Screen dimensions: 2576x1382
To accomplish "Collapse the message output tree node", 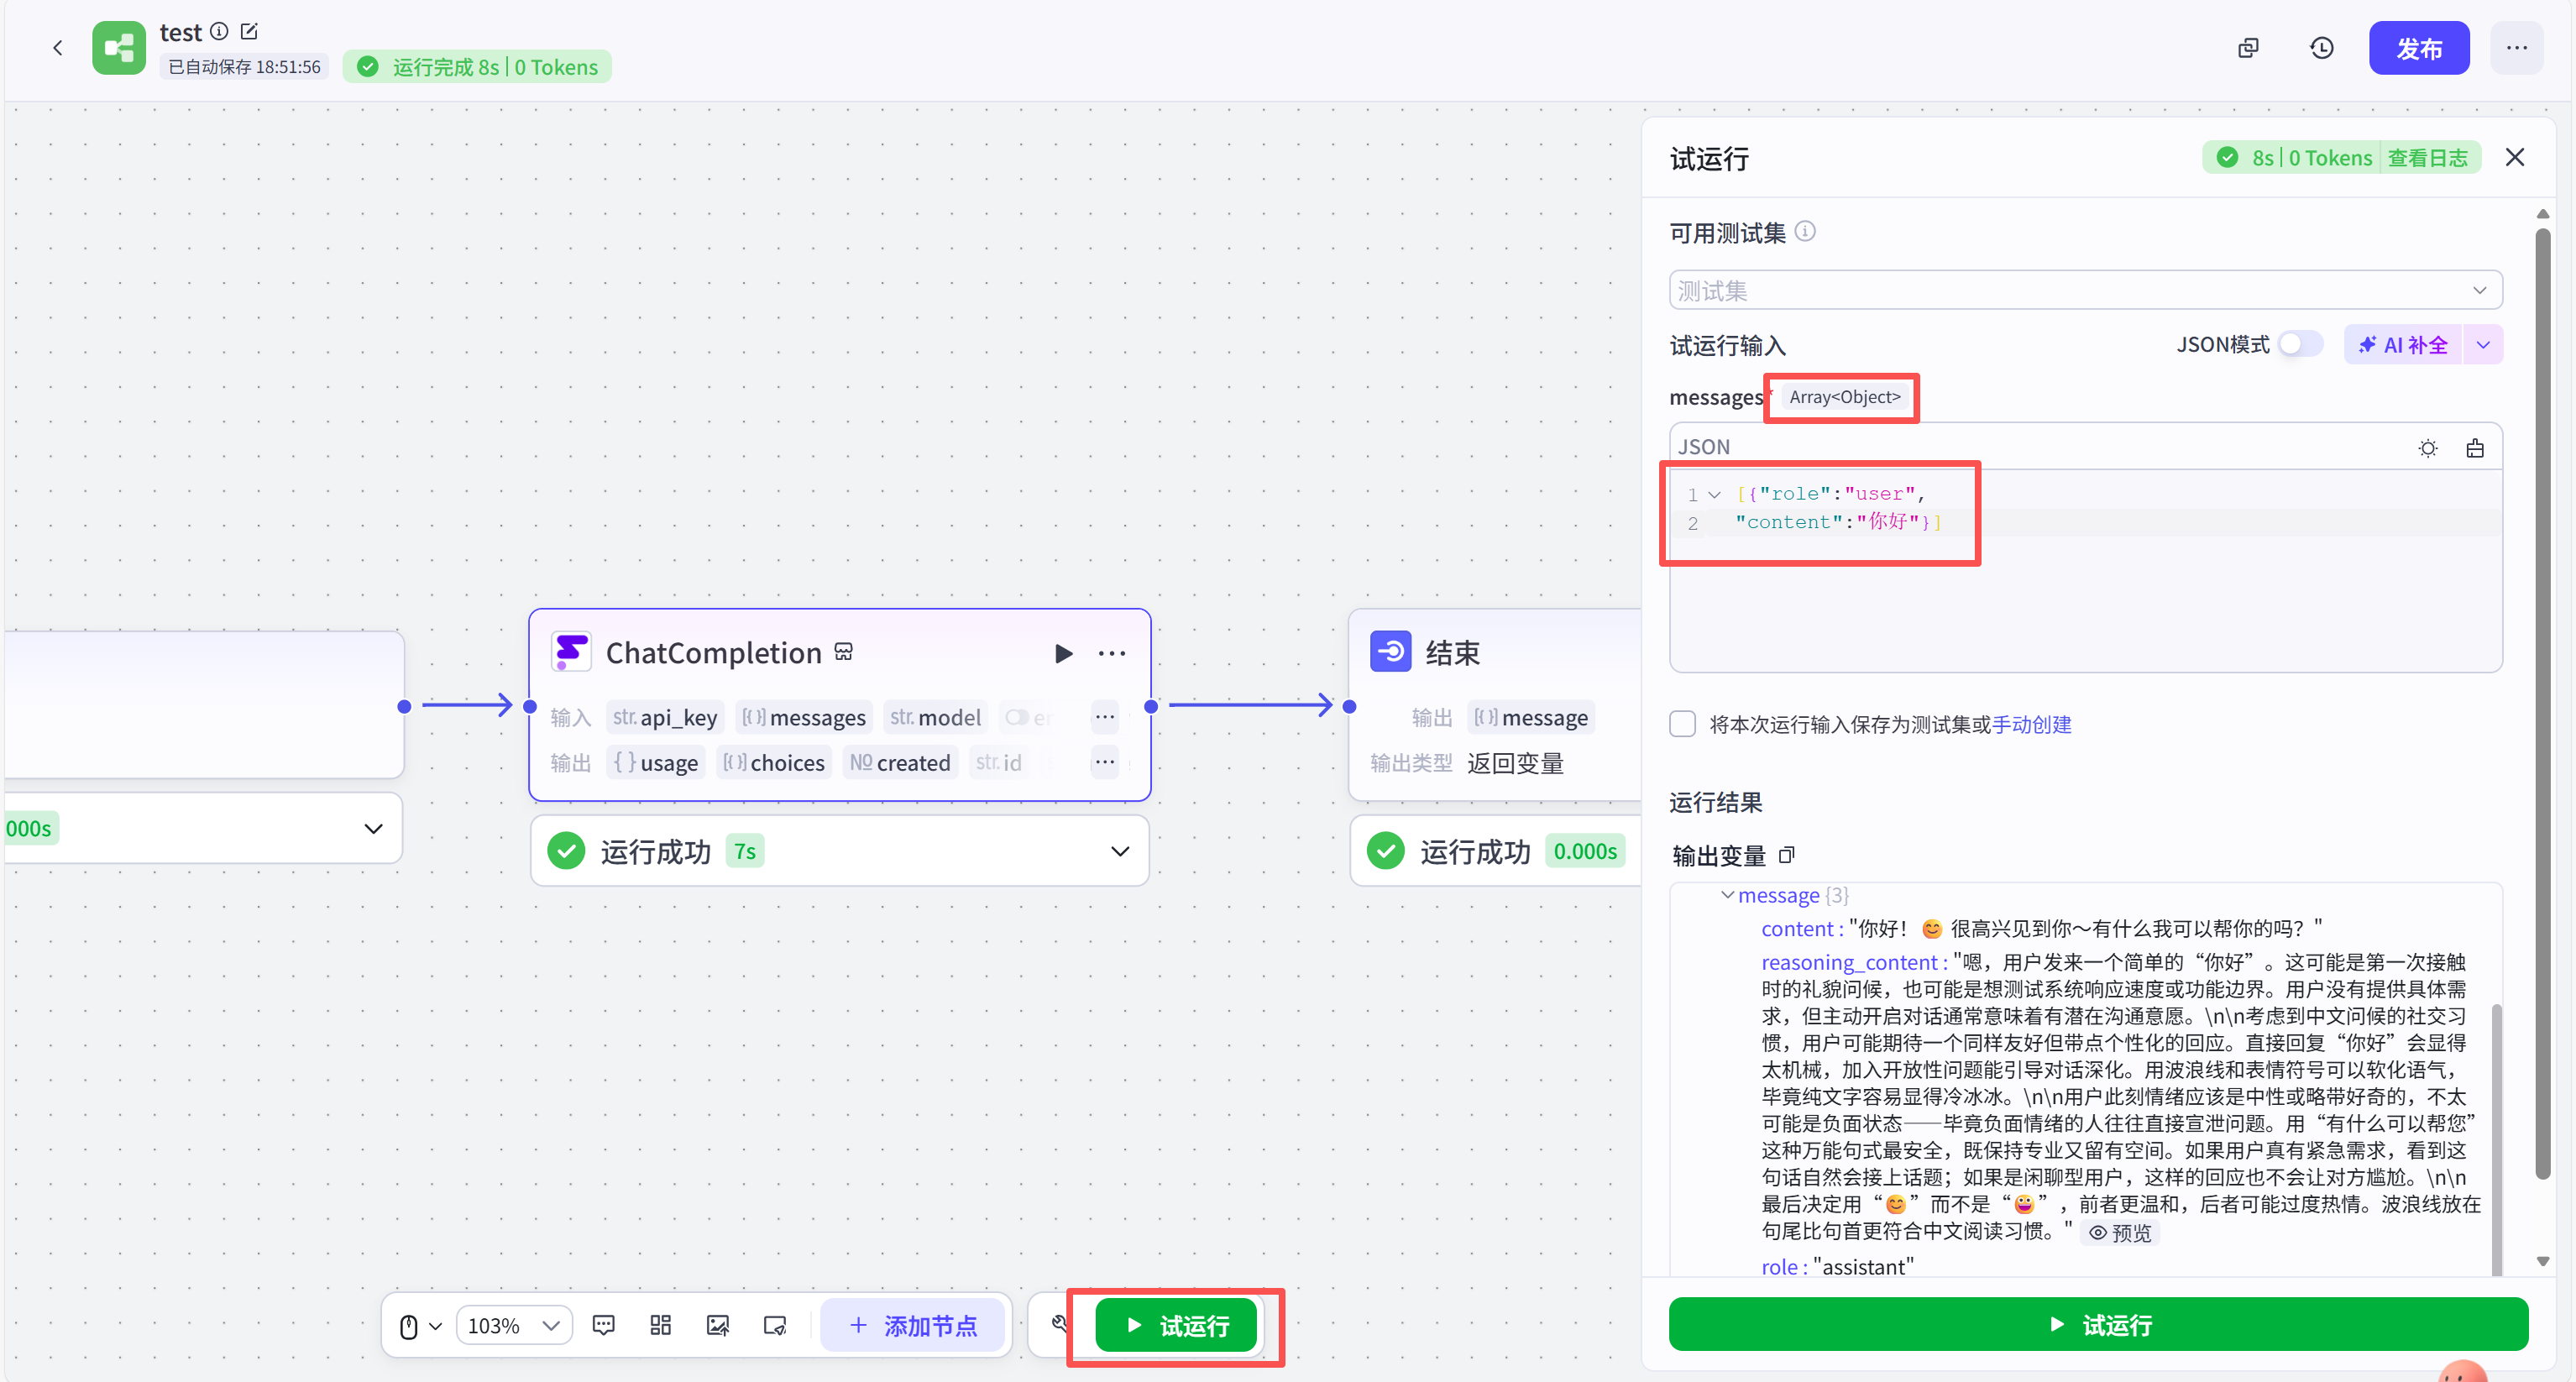I will pos(1727,895).
